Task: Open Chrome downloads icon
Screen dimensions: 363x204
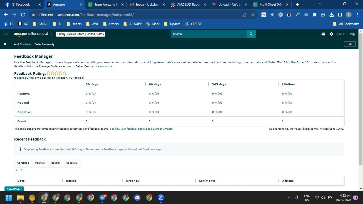Action: click(x=331, y=15)
